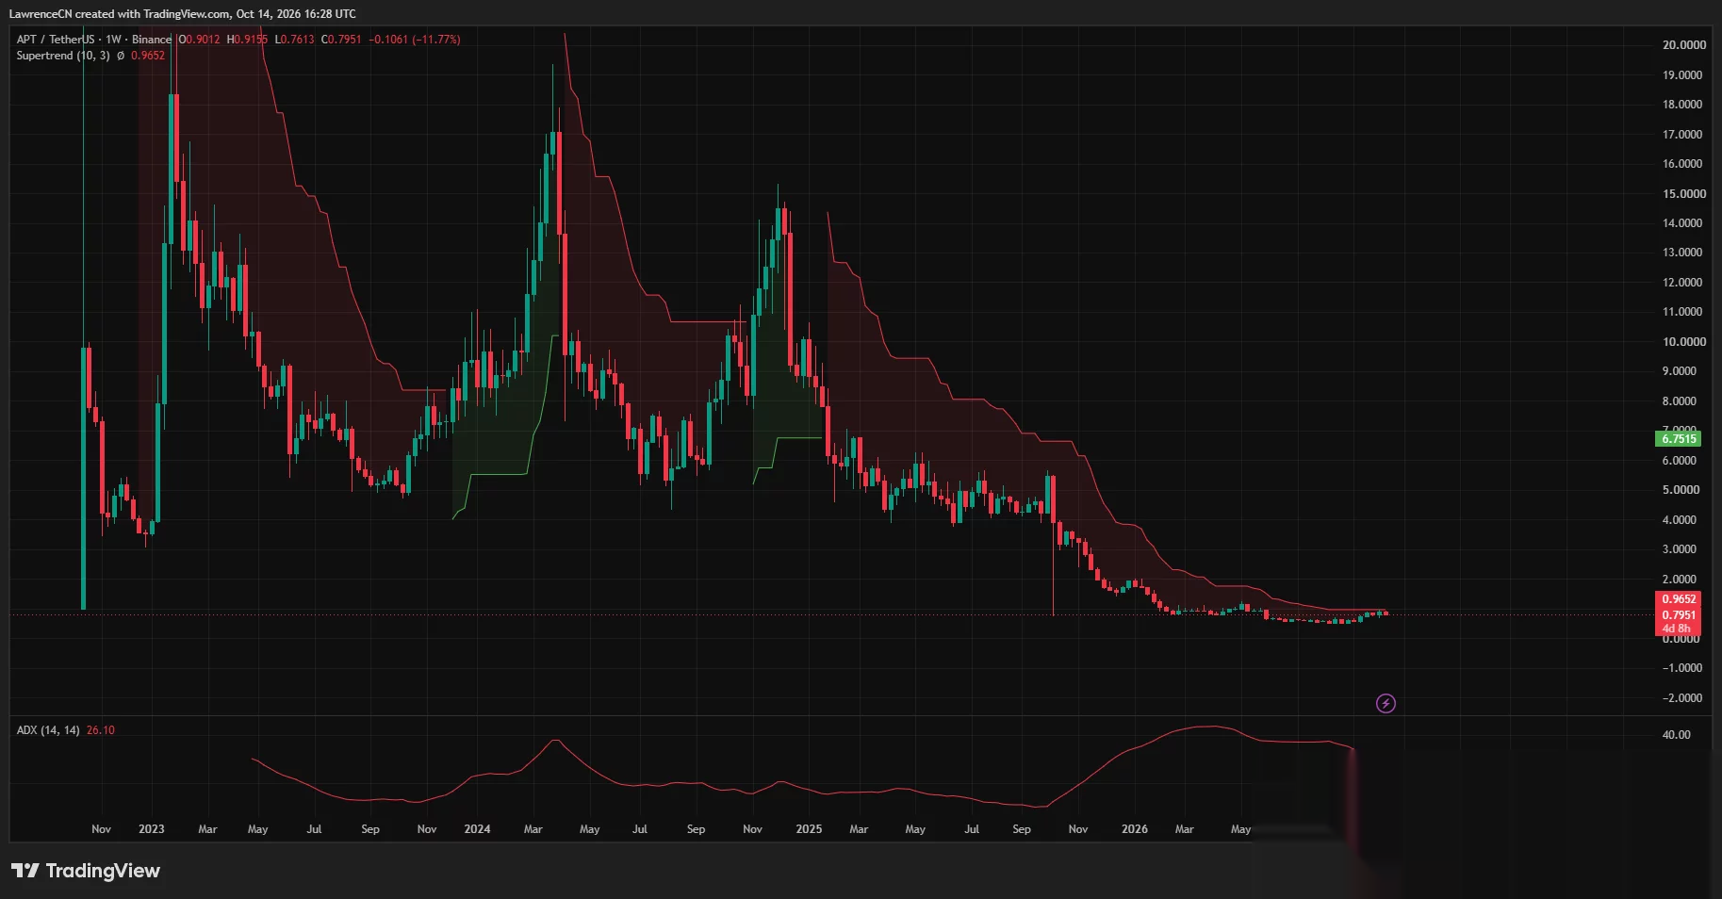
Task: Click the open price O0.9012 in legend
Action: (199, 40)
